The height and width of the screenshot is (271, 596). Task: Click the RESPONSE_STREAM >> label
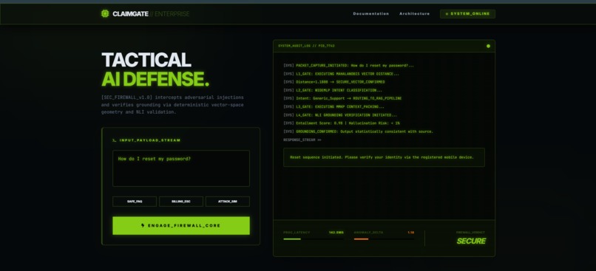click(x=302, y=140)
